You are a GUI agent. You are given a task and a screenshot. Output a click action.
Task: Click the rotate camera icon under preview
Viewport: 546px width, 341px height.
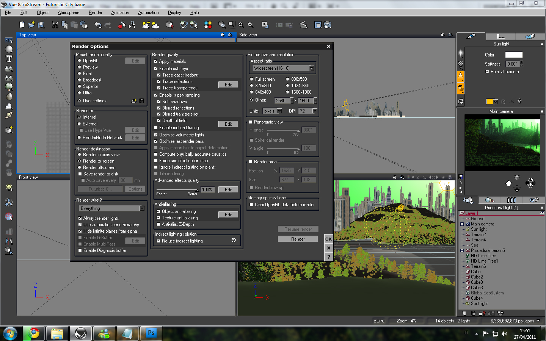(x=530, y=183)
